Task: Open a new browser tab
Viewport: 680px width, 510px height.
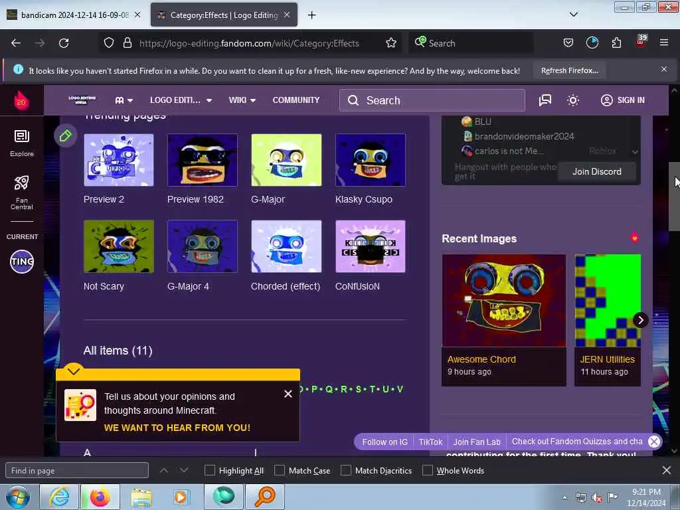Action: pyautogui.click(x=311, y=15)
